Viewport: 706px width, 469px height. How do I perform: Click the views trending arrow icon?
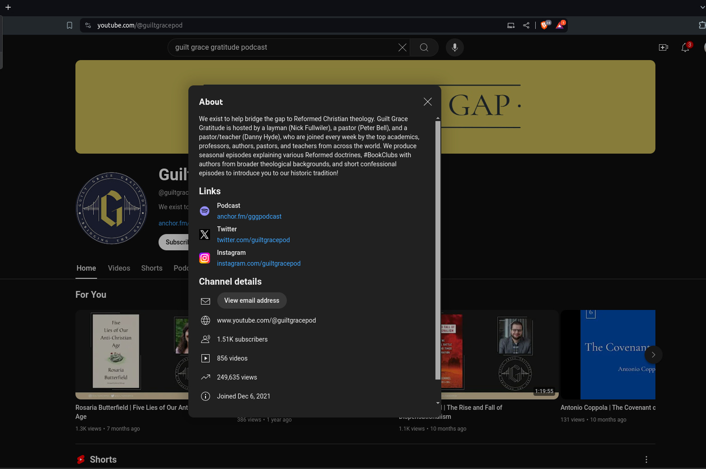pos(206,377)
